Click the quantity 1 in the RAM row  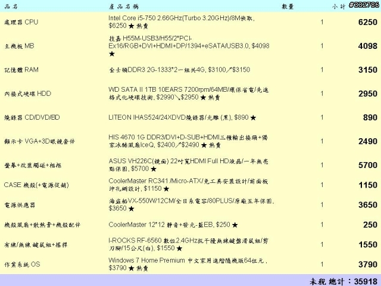(x=321, y=70)
